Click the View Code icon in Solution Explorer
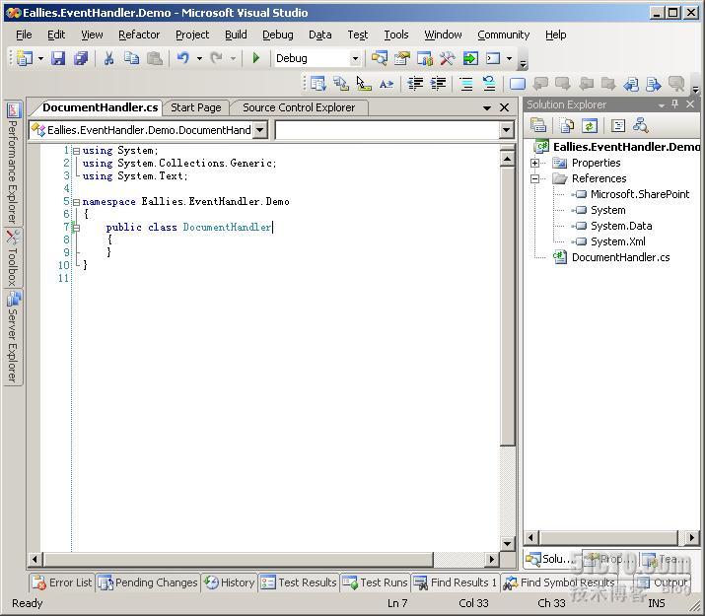This screenshot has height=616, width=705. click(618, 126)
